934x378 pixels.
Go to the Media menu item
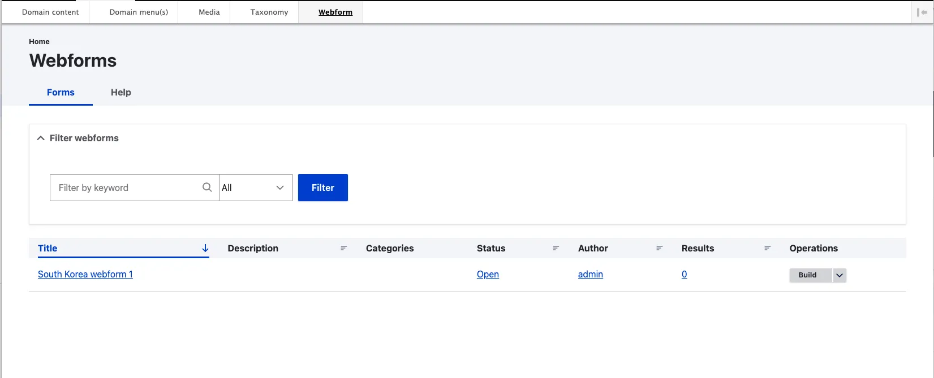pyautogui.click(x=209, y=12)
